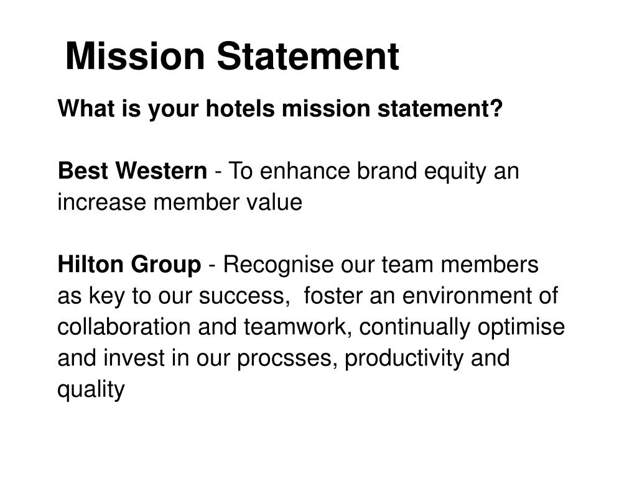637x477 pixels.
Task: Click the words 'collaboration and teamwork'
Action: pyautogui.click(x=202, y=327)
